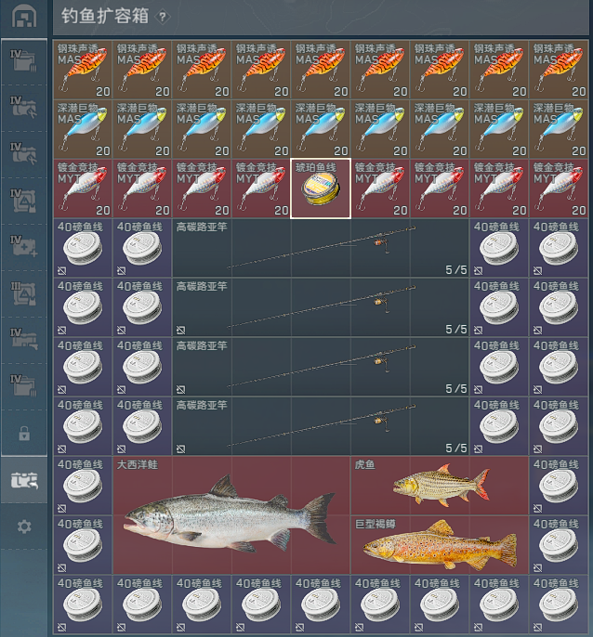
Task: Select the middle 40磅鱼线 spool in bottom row
Action: pos(321,604)
